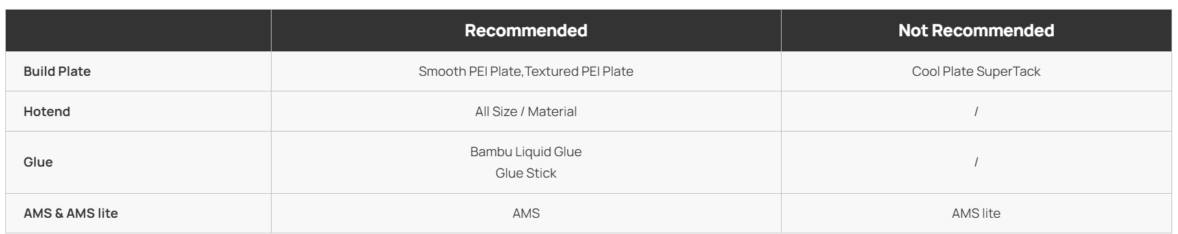The height and width of the screenshot is (234, 1178).
Task: Click the Not Recommended column header
Action: point(976,30)
